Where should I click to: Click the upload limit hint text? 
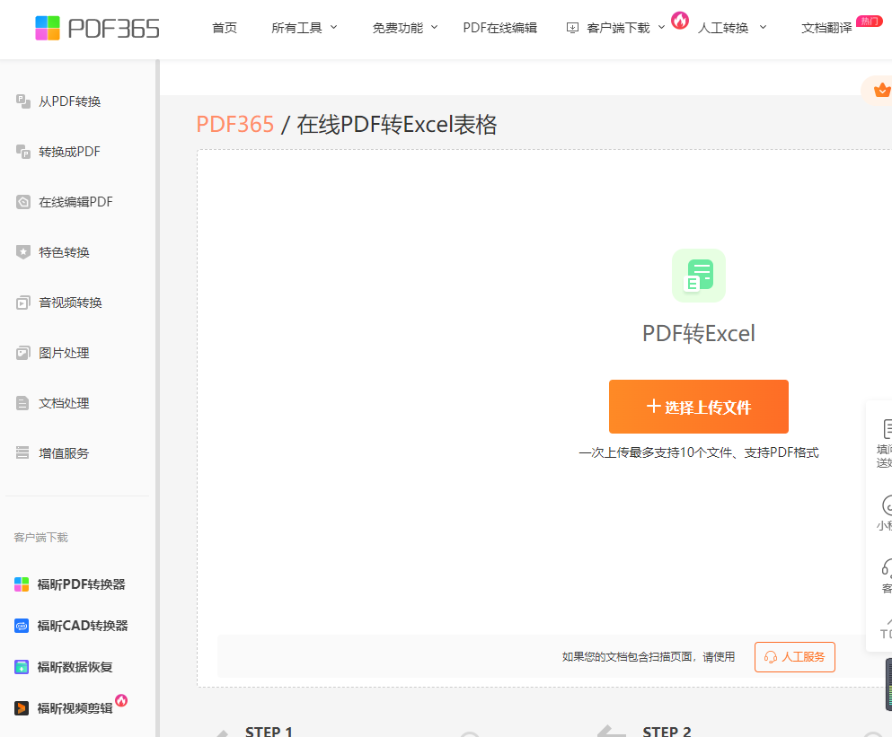click(699, 452)
